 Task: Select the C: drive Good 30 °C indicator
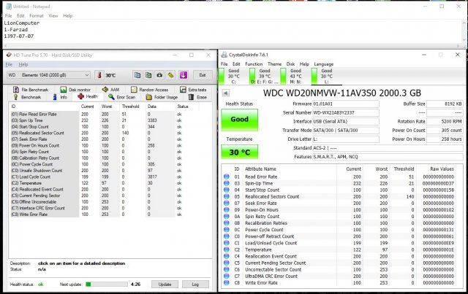[x=235, y=76]
